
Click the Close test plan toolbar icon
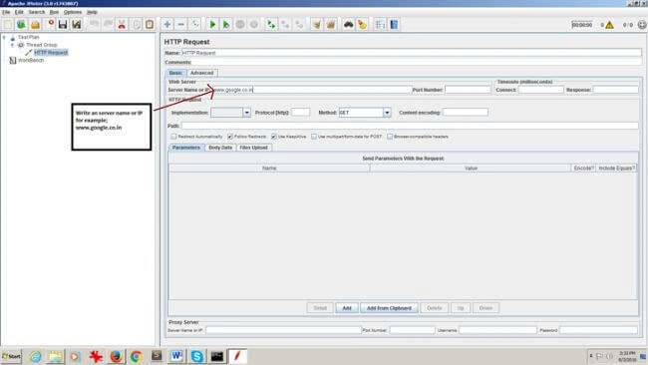pos(50,24)
